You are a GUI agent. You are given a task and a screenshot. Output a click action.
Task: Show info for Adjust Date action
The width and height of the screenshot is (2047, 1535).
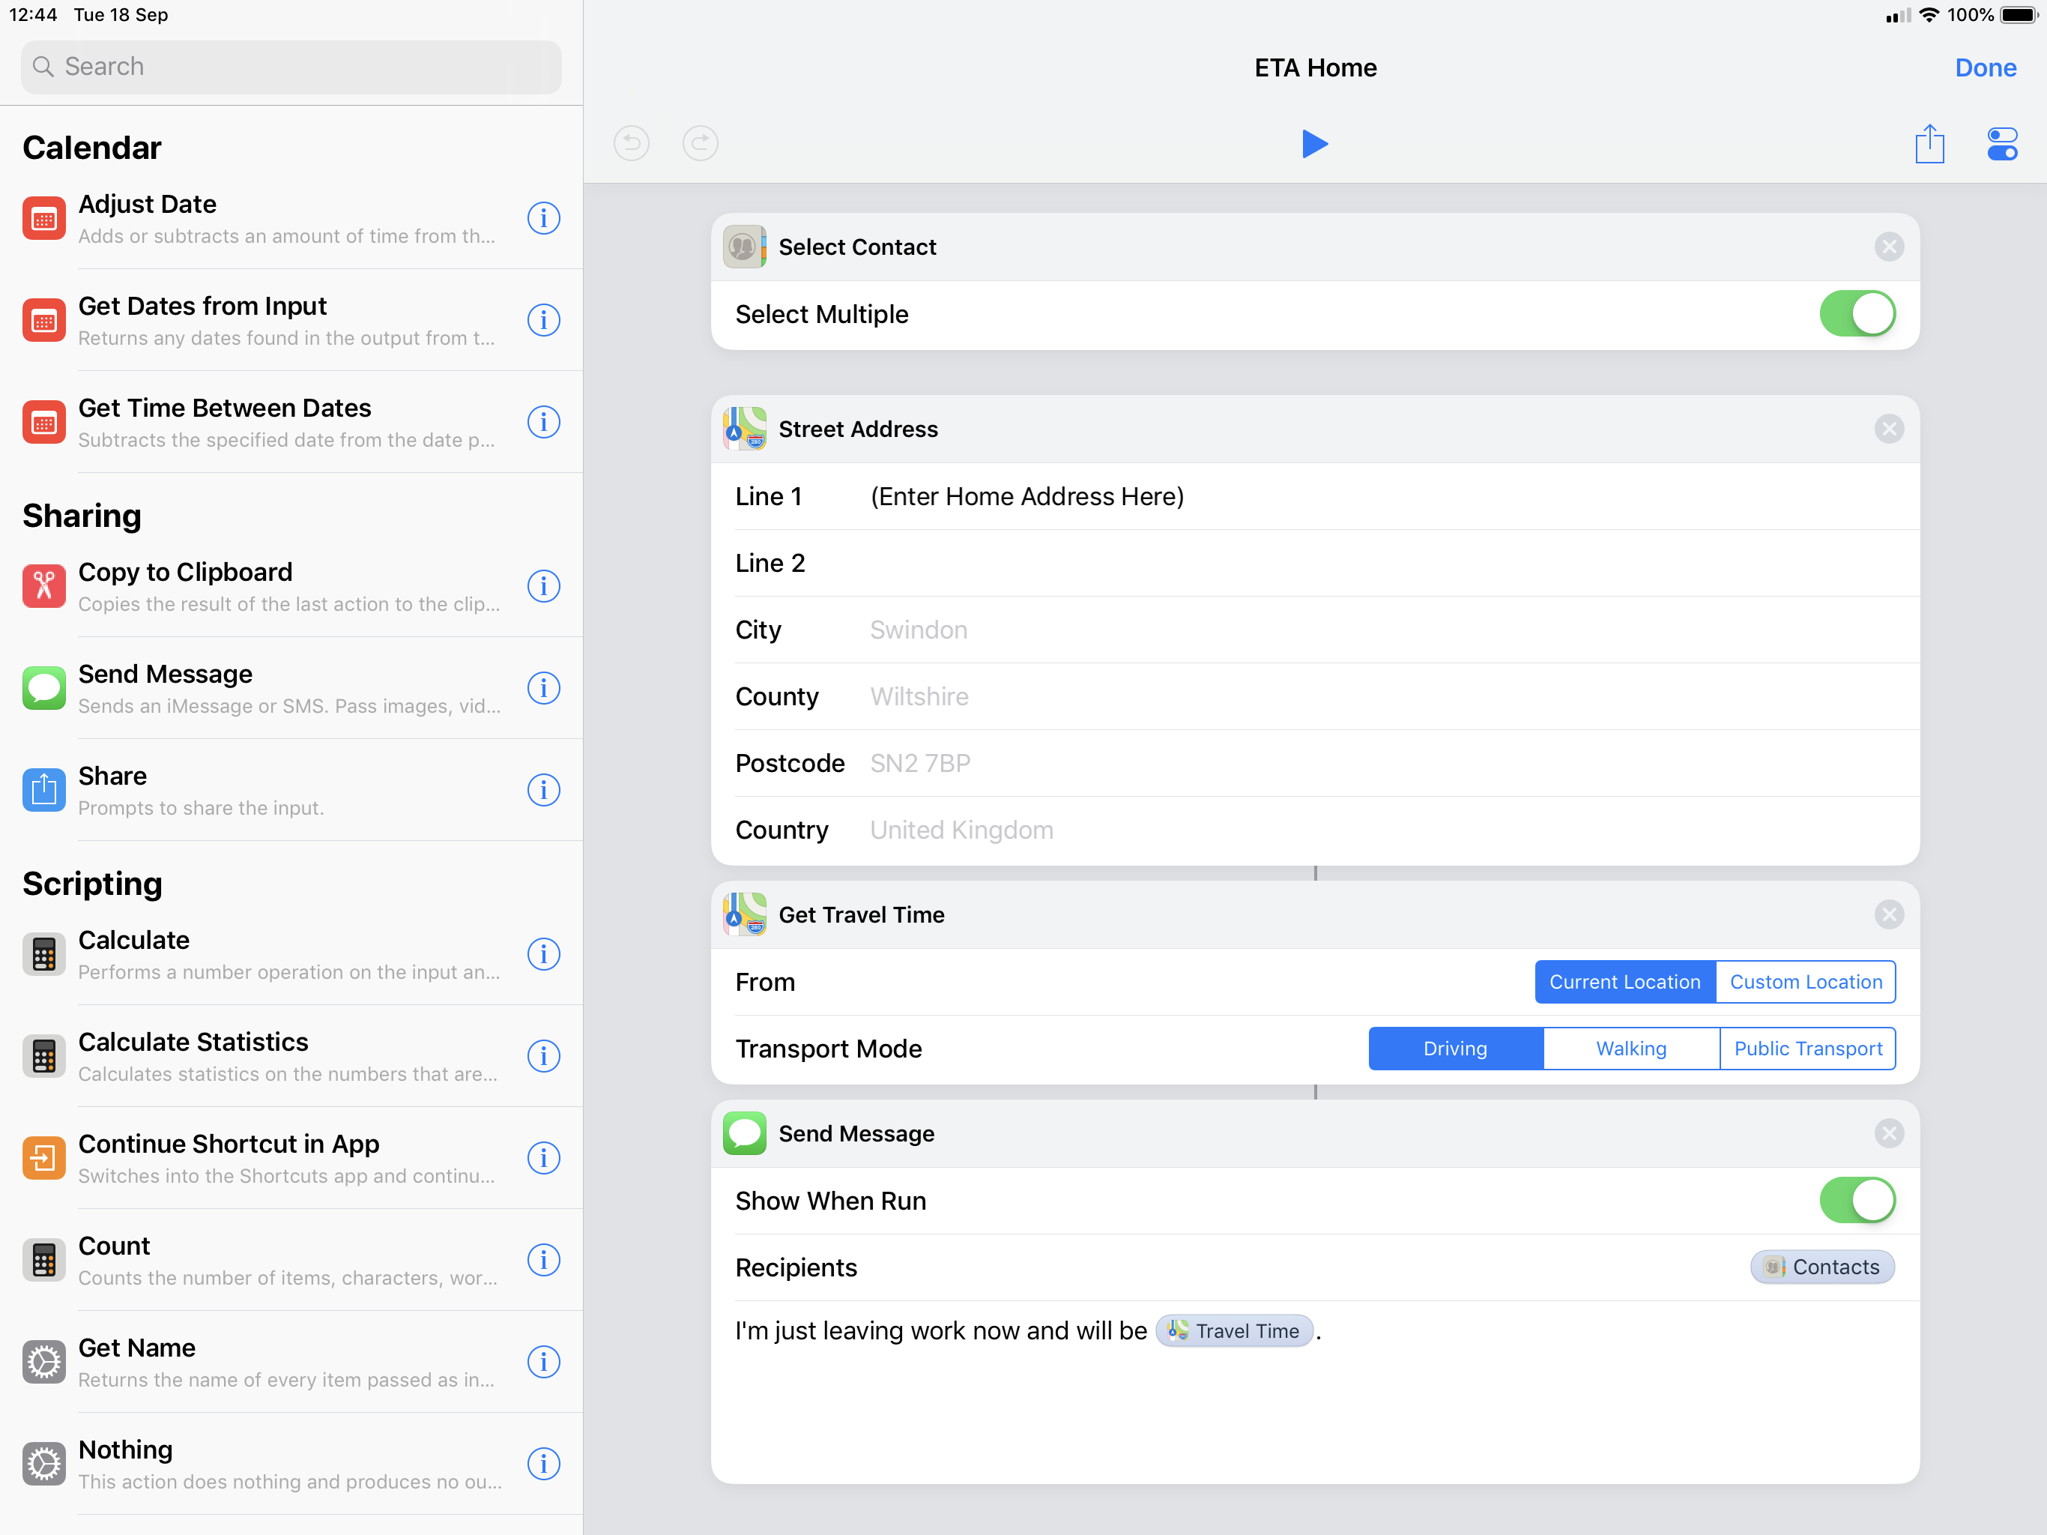point(543,219)
